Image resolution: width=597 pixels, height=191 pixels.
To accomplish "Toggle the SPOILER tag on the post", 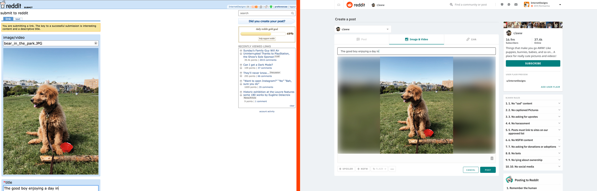I will (346, 169).
